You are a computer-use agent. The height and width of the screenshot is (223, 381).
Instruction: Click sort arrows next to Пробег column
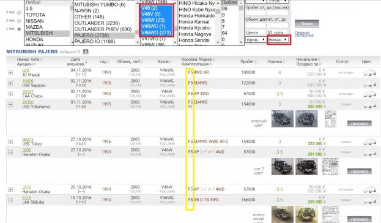pyautogui.click(x=256, y=62)
